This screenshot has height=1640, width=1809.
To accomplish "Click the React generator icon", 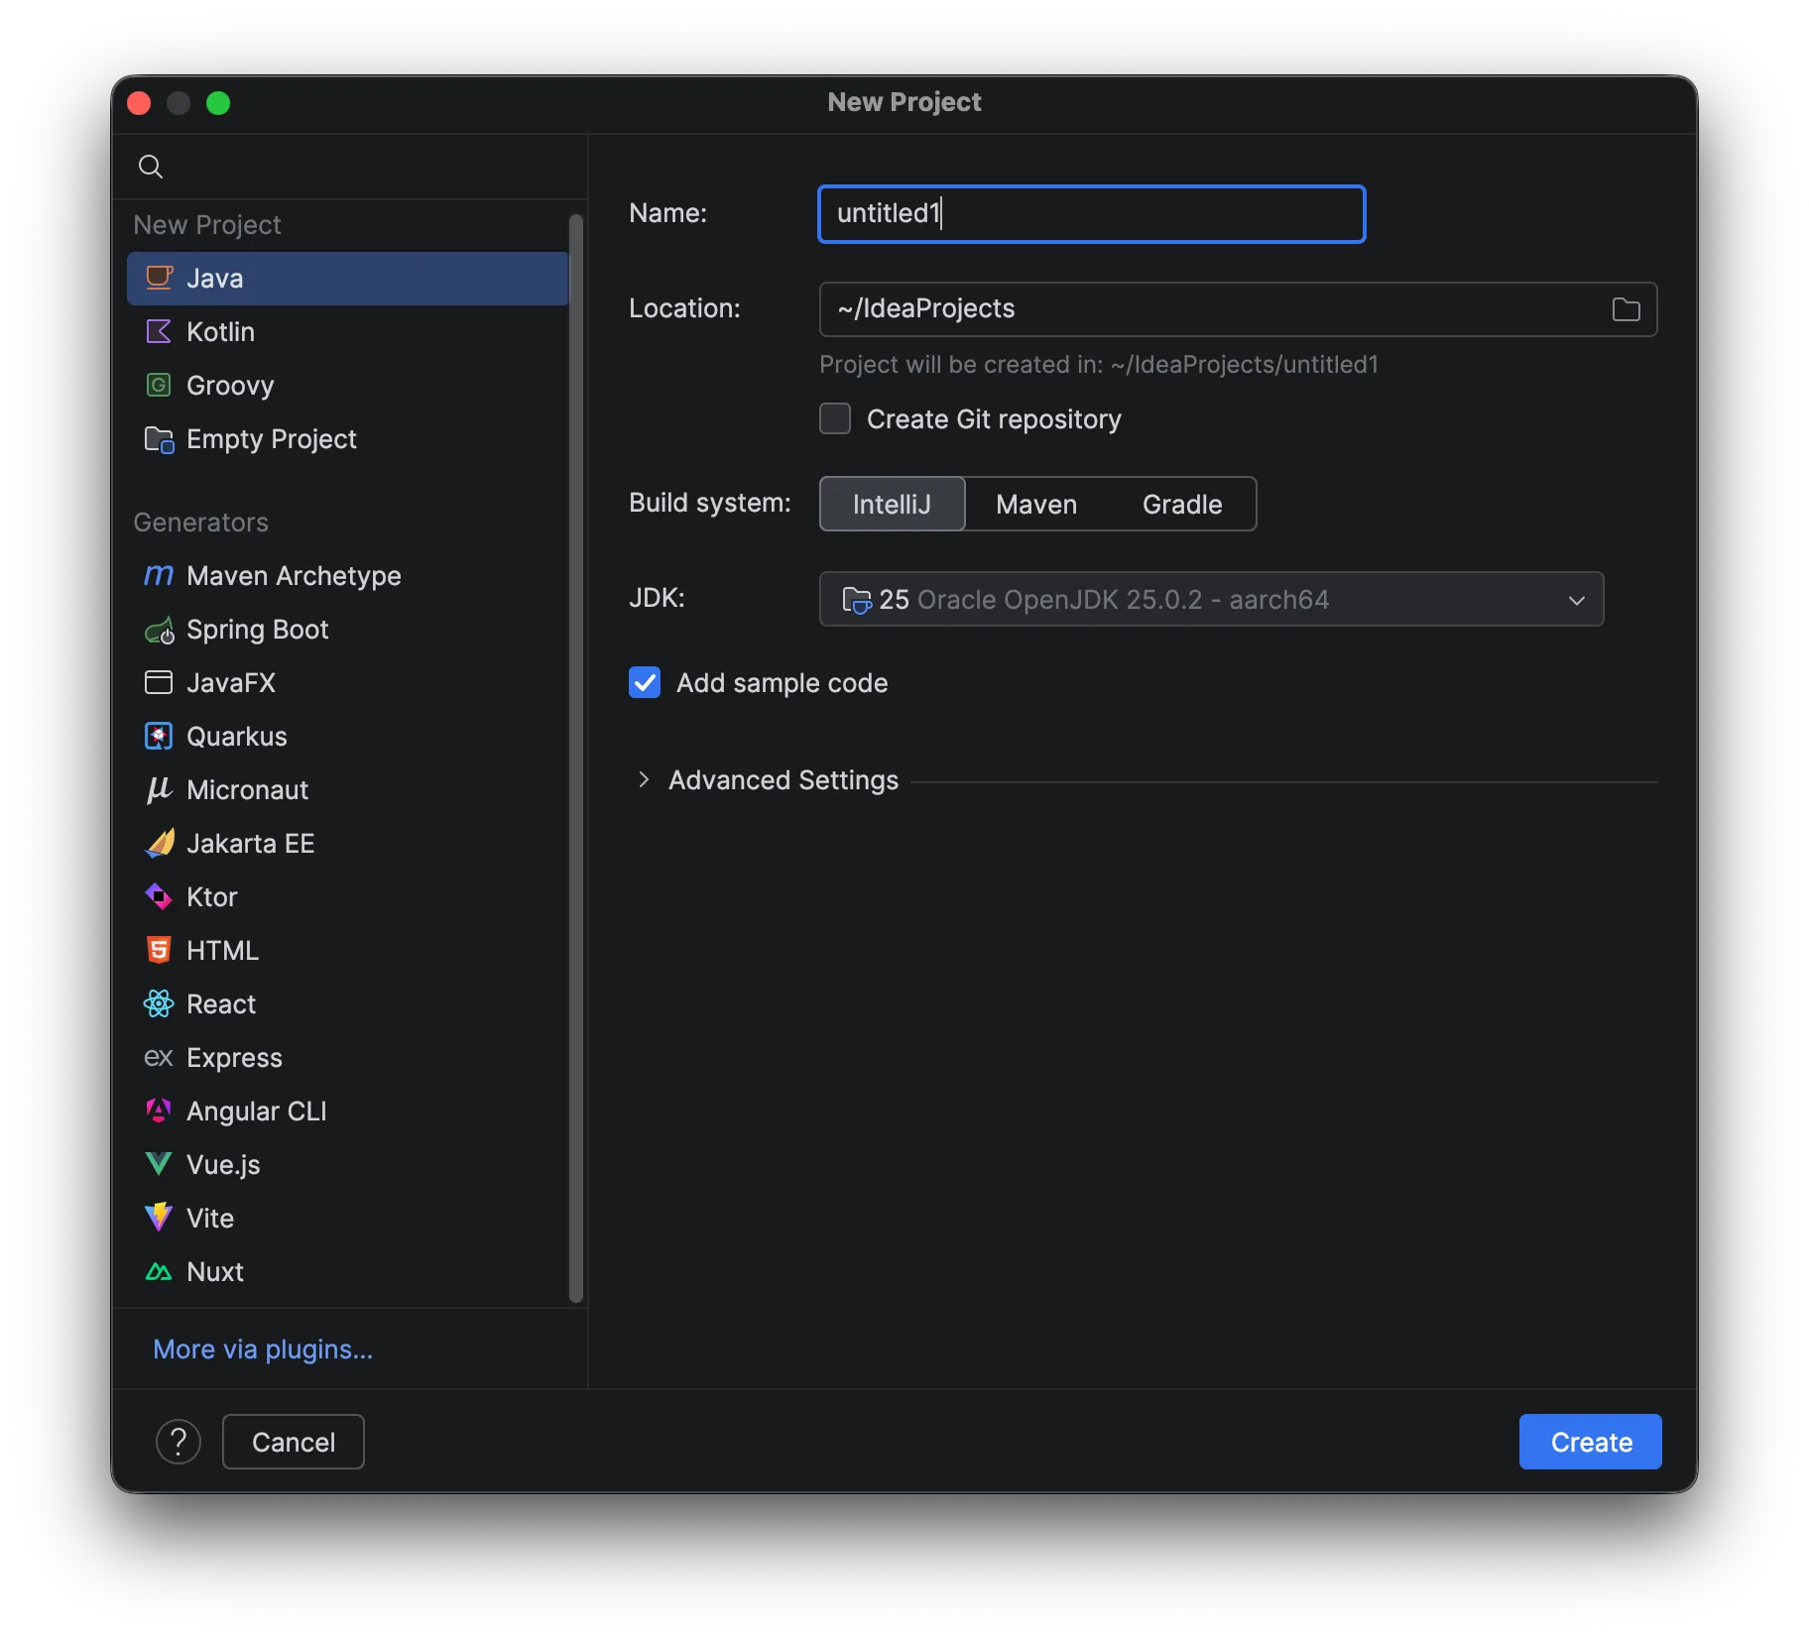I will coord(159,1003).
